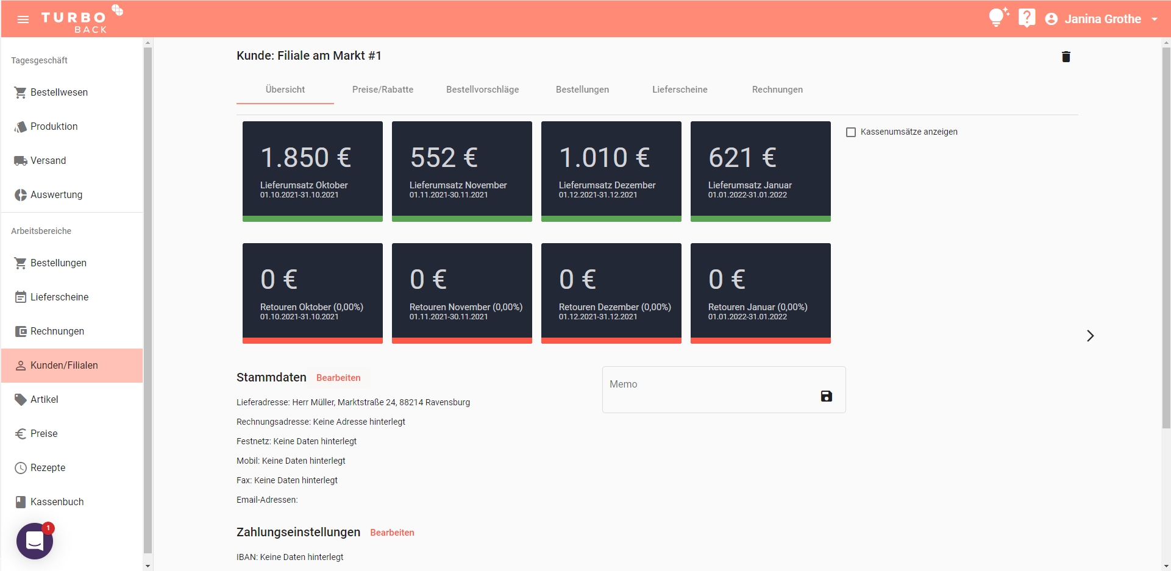
Task: Open the Bestellungen tab
Action: pyautogui.click(x=582, y=90)
